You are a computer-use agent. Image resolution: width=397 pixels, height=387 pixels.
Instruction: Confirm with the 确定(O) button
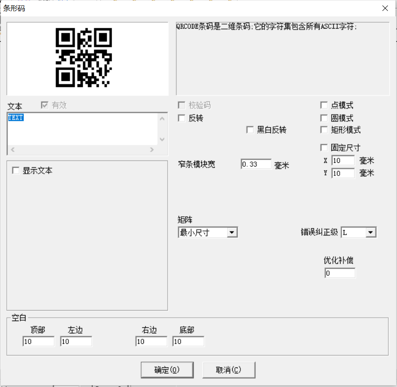click(167, 370)
